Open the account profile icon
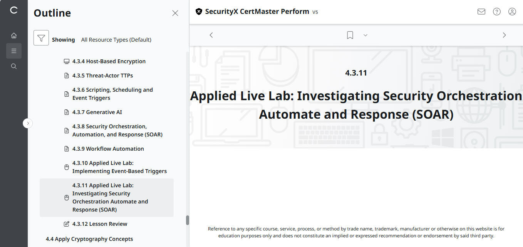 coord(512,12)
